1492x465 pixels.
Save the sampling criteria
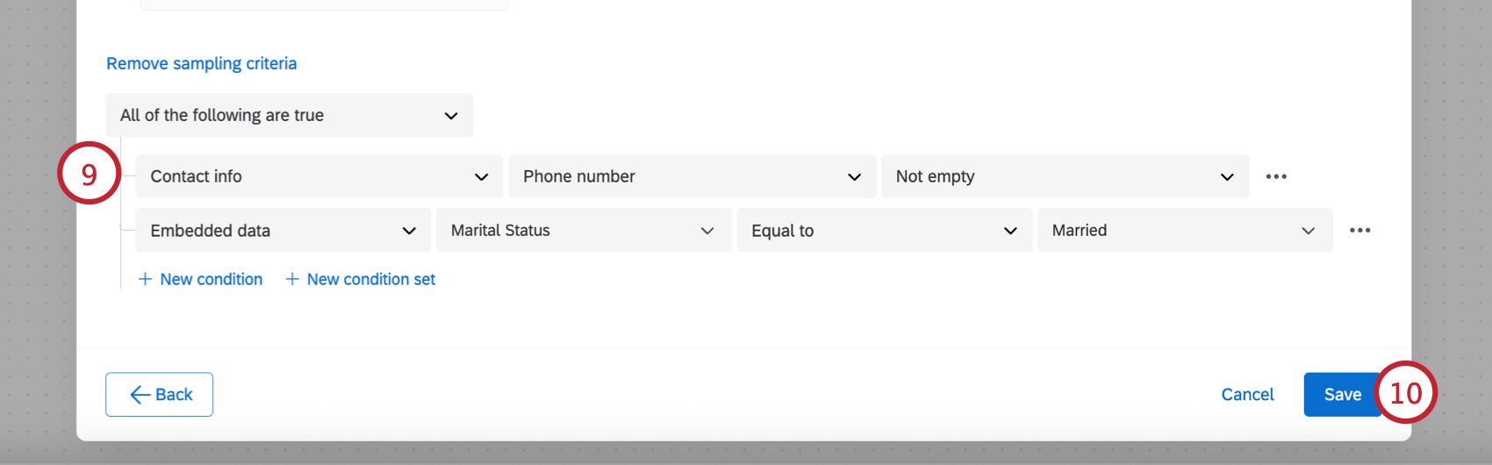(x=1341, y=395)
